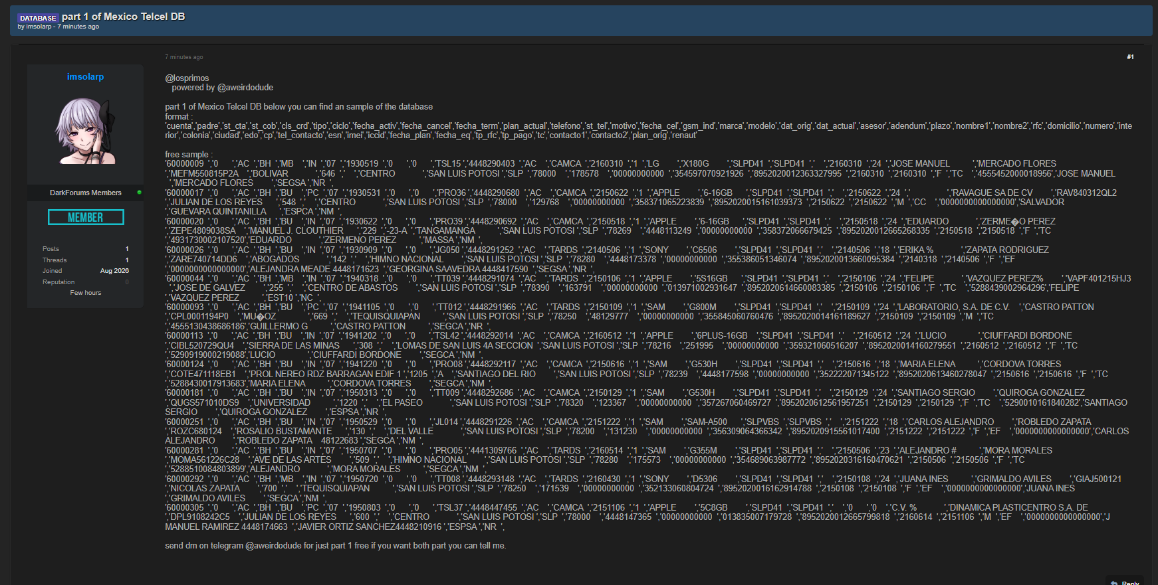Screen dimensions: 1158x585
Task: Click the post's 7 minutes ago timestamp
Action: click(x=184, y=57)
